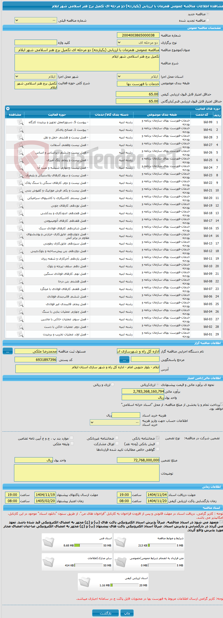This screenshot has height=618, width=223.
Task: Open the view icon for row bld-26
Action: [20, 152]
